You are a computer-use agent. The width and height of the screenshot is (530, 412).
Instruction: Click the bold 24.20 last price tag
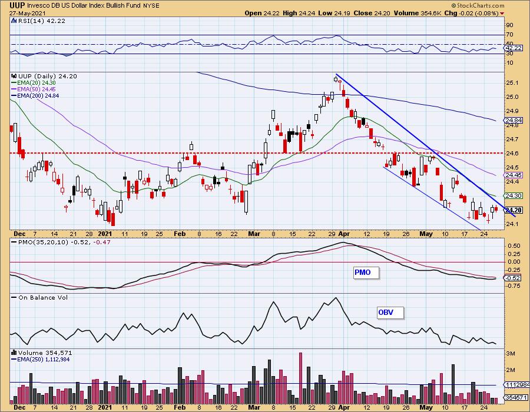tap(514, 210)
